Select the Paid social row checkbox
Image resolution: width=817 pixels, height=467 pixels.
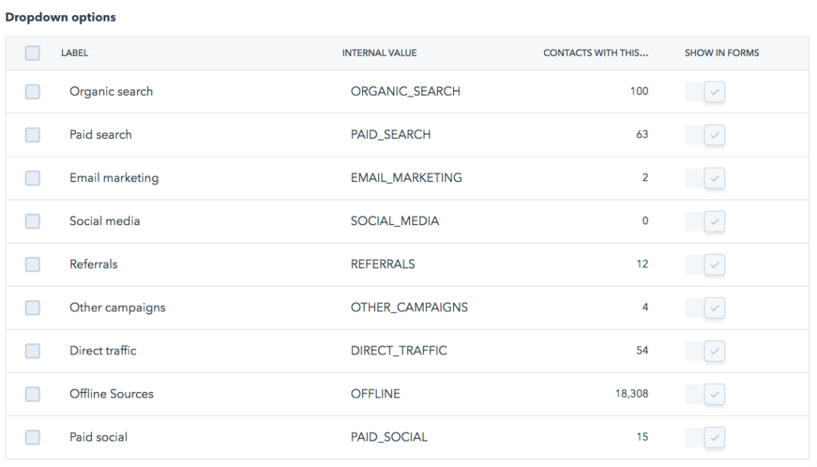(x=32, y=437)
